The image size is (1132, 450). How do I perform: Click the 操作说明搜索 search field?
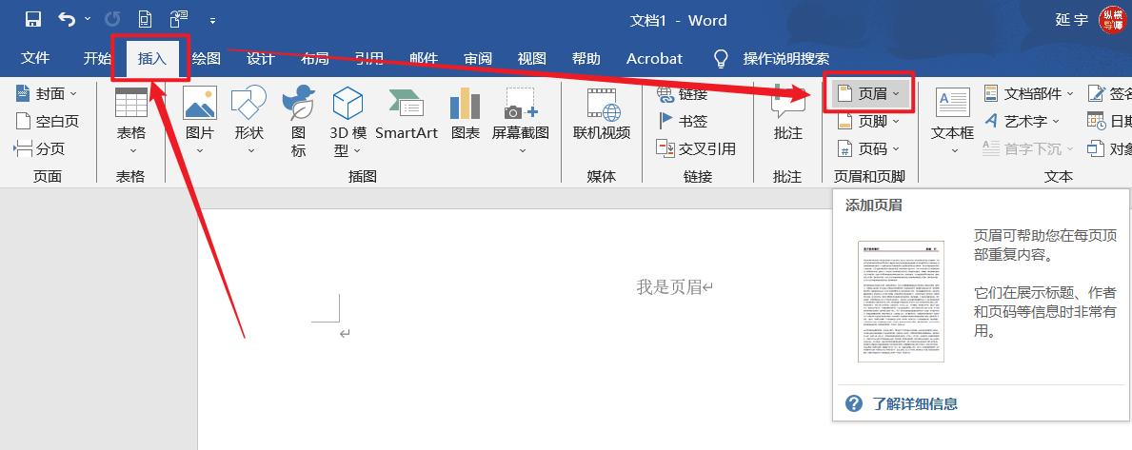(786, 59)
